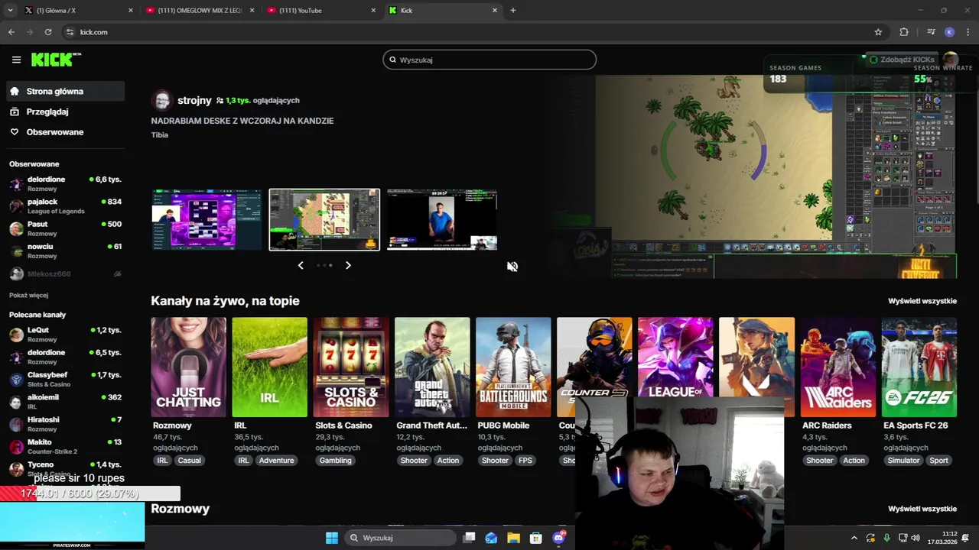Open LeQut in recommended channels
The image size is (979, 550).
click(66, 335)
